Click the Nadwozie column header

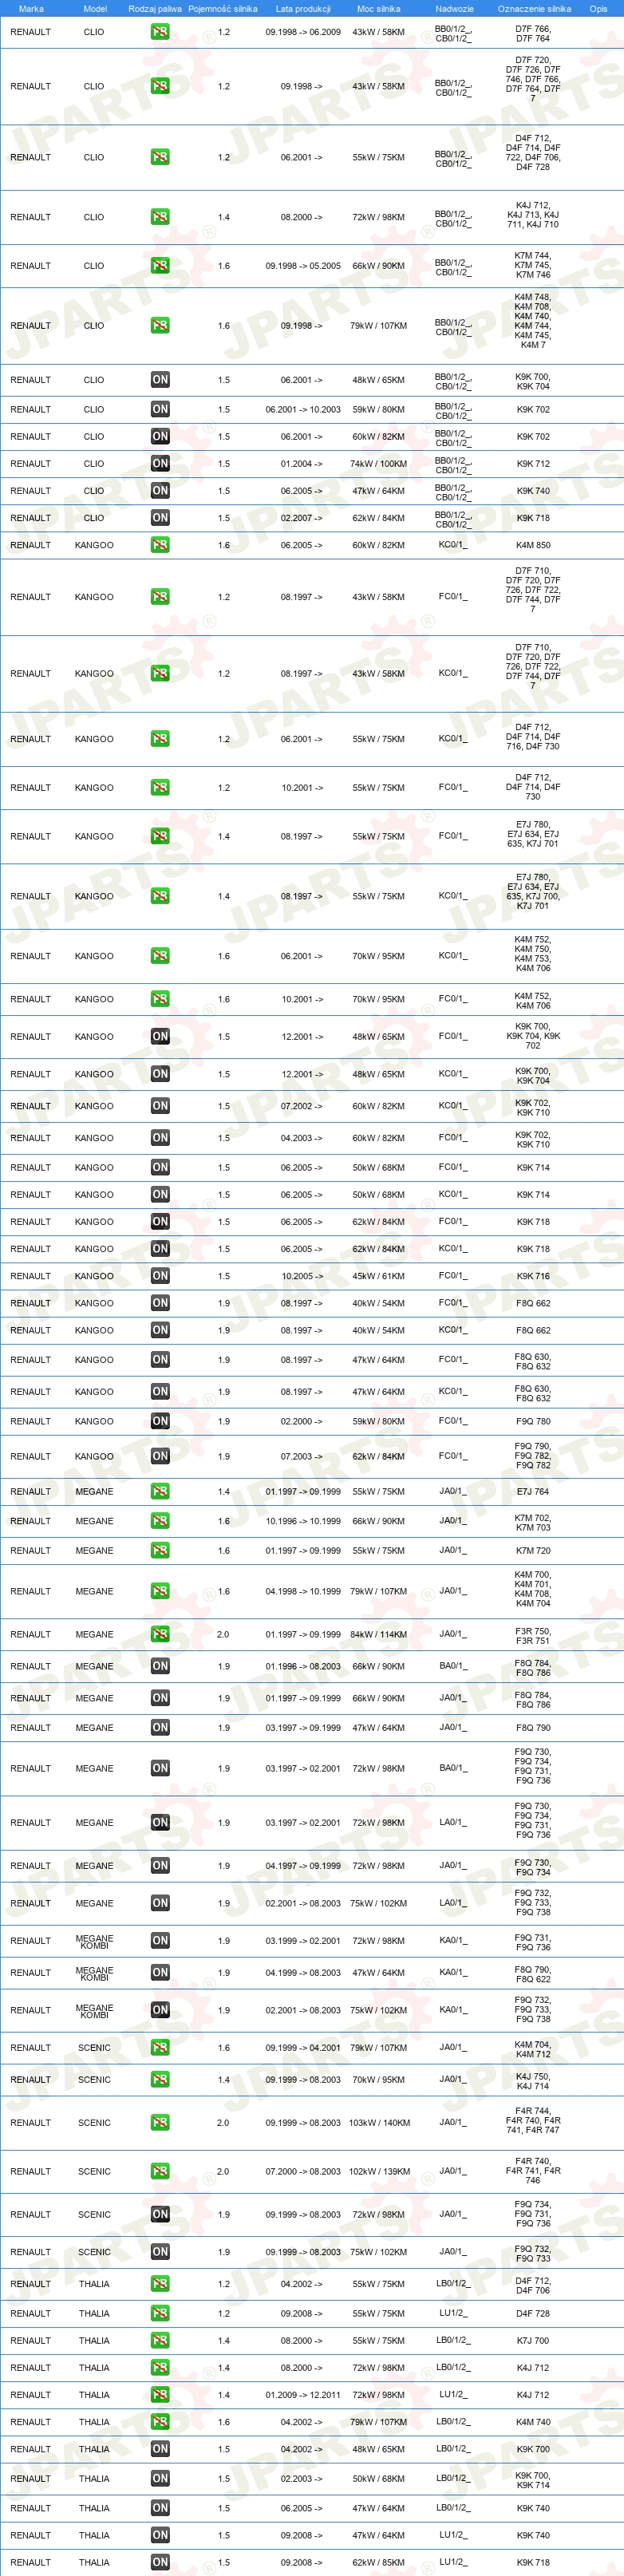[454, 9]
